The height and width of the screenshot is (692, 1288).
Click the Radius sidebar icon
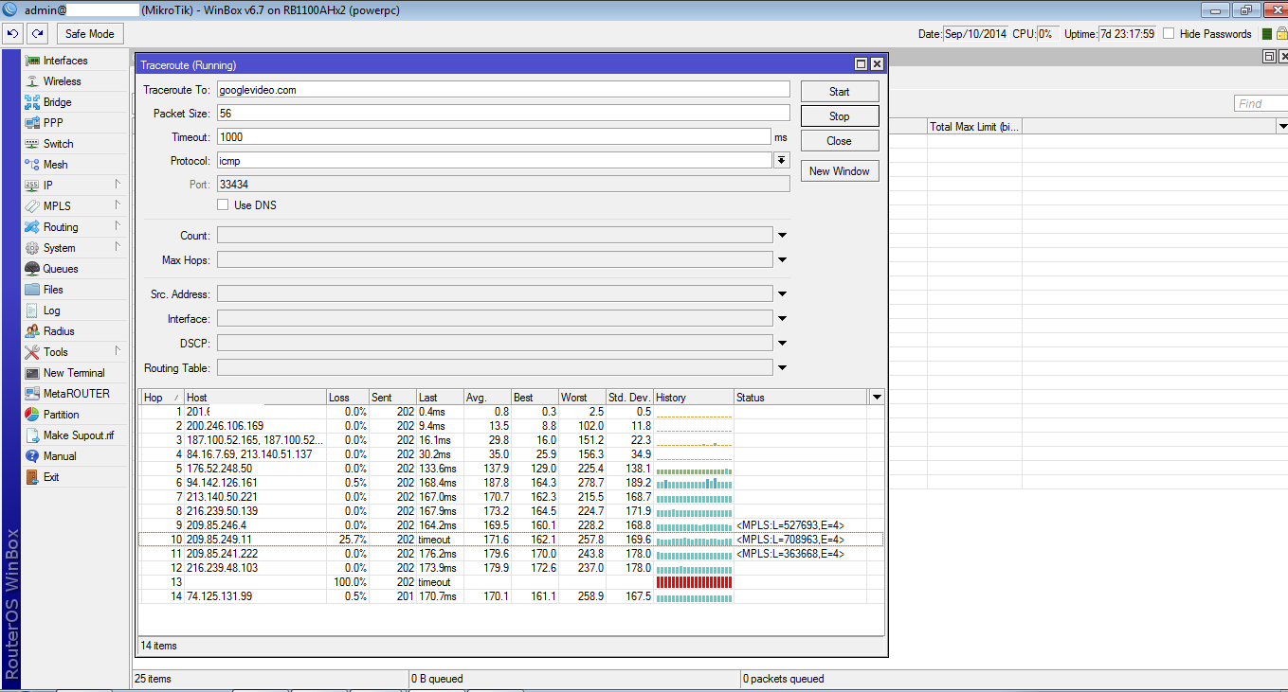pyautogui.click(x=32, y=331)
